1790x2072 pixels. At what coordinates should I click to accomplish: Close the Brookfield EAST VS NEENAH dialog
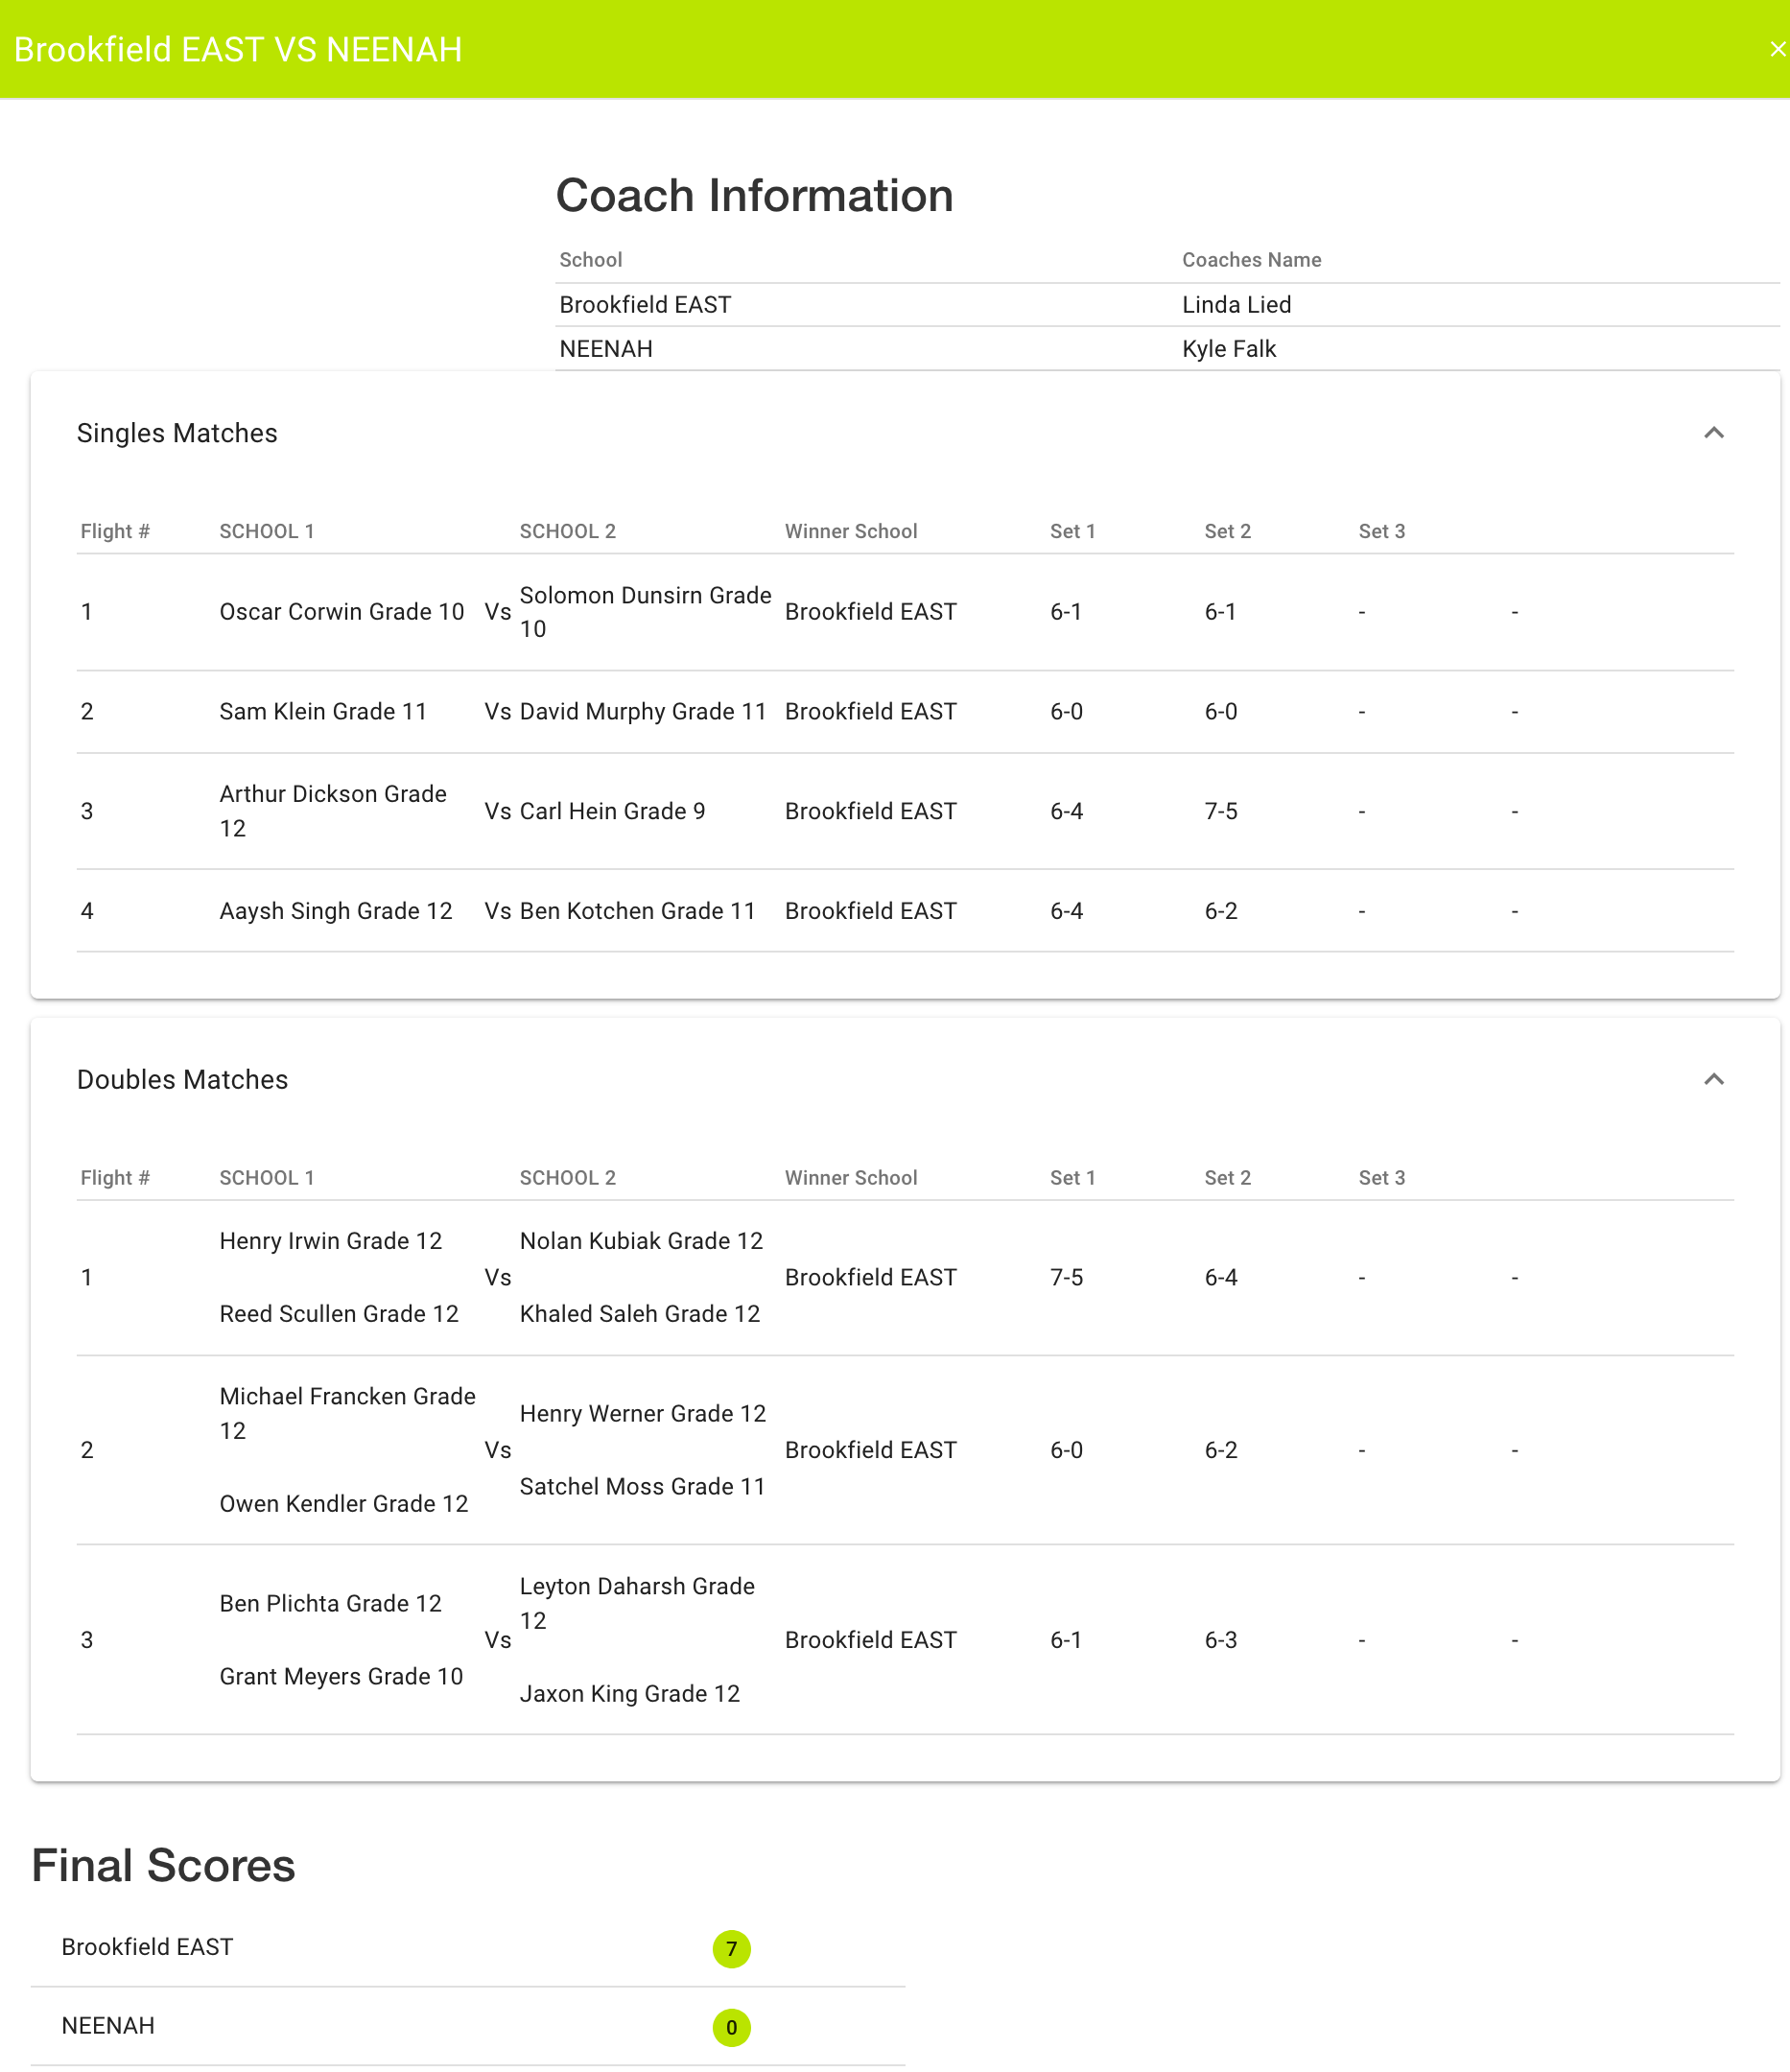[1777, 49]
